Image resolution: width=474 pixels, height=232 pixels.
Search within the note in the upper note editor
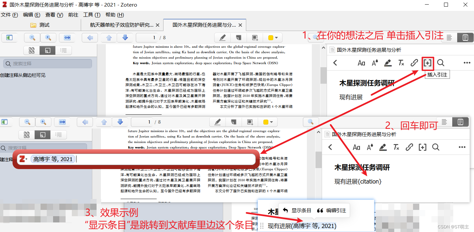tap(441, 63)
